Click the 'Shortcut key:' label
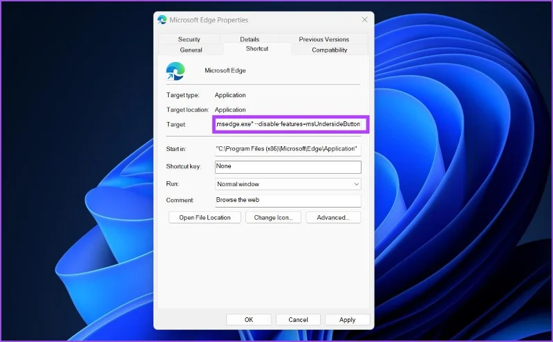Viewport: 553px width, 342px height. pos(183,166)
